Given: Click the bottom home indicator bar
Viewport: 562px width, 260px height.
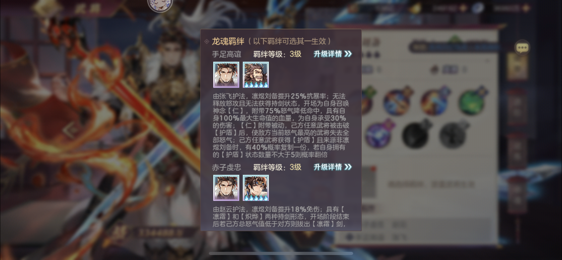Looking at the screenshot, I should pos(281,253).
